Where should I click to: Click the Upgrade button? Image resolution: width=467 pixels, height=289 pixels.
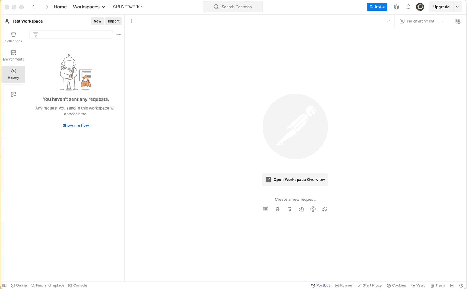click(x=441, y=7)
